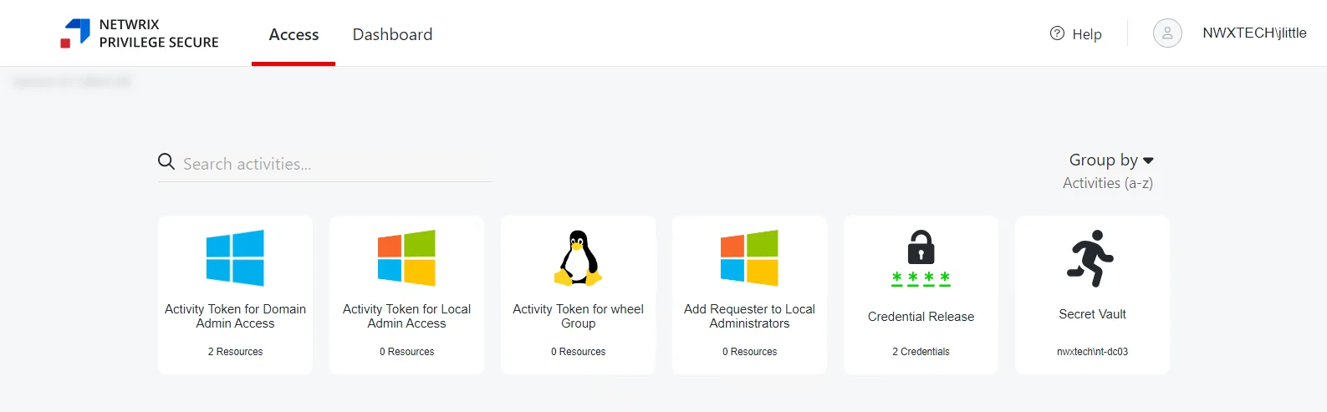Switch to the Dashboard tab
Screen dimensions: 1327x412
(x=392, y=34)
